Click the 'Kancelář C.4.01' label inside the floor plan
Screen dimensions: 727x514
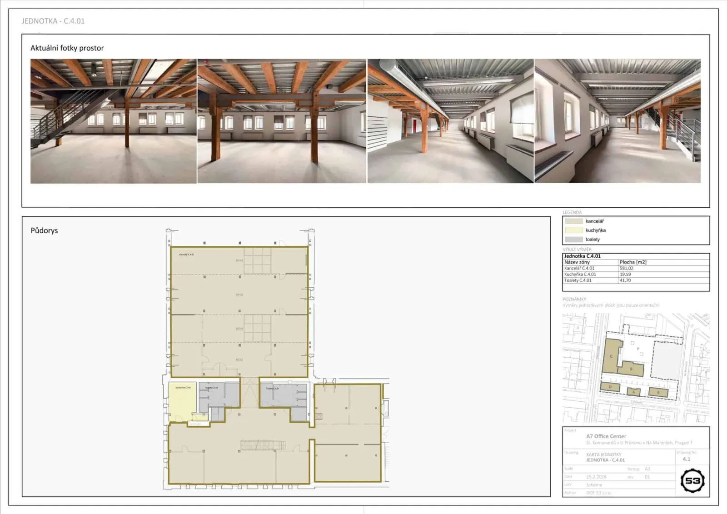click(x=186, y=255)
